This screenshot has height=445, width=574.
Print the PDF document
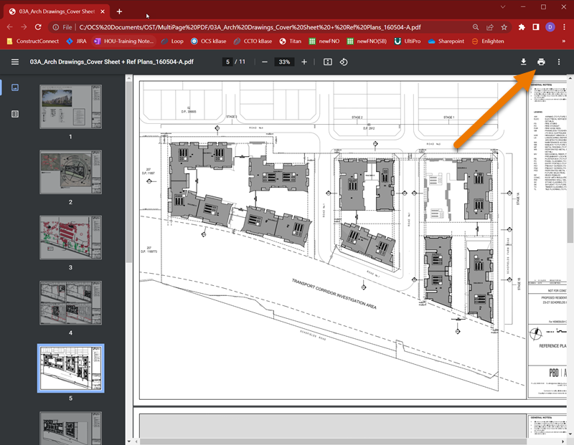point(541,62)
